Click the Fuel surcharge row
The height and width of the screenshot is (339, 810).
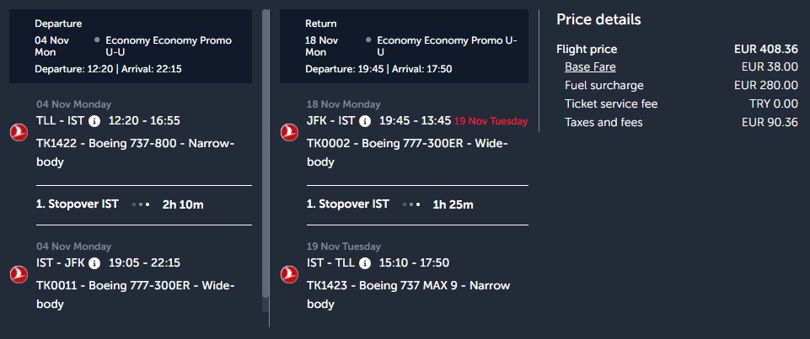point(603,86)
